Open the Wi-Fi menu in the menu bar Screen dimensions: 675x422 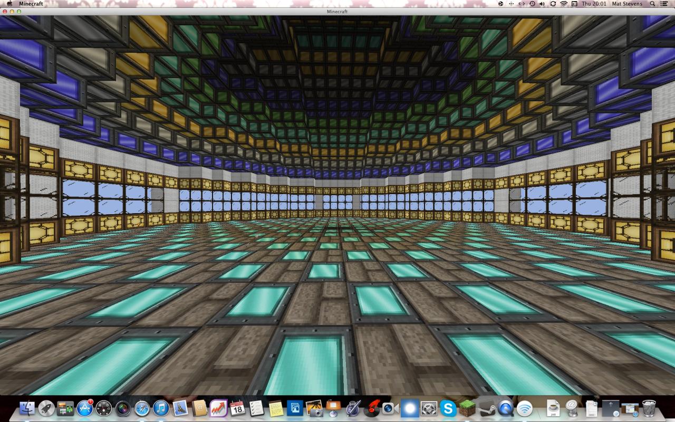pos(564,3)
